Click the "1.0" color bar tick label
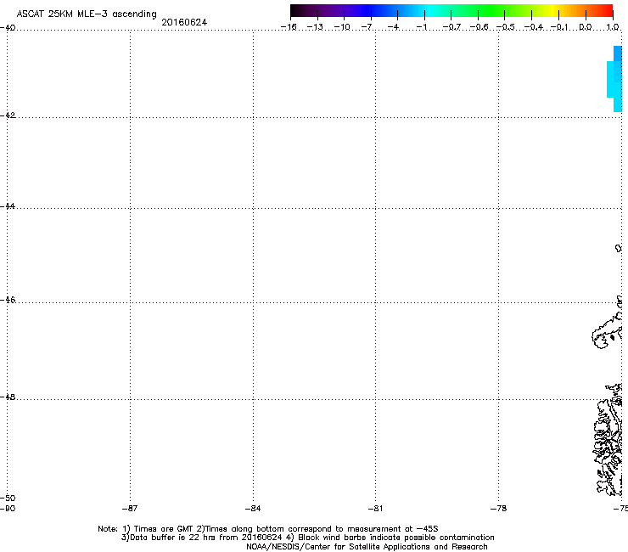The image size is (628, 552). point(613,27)
